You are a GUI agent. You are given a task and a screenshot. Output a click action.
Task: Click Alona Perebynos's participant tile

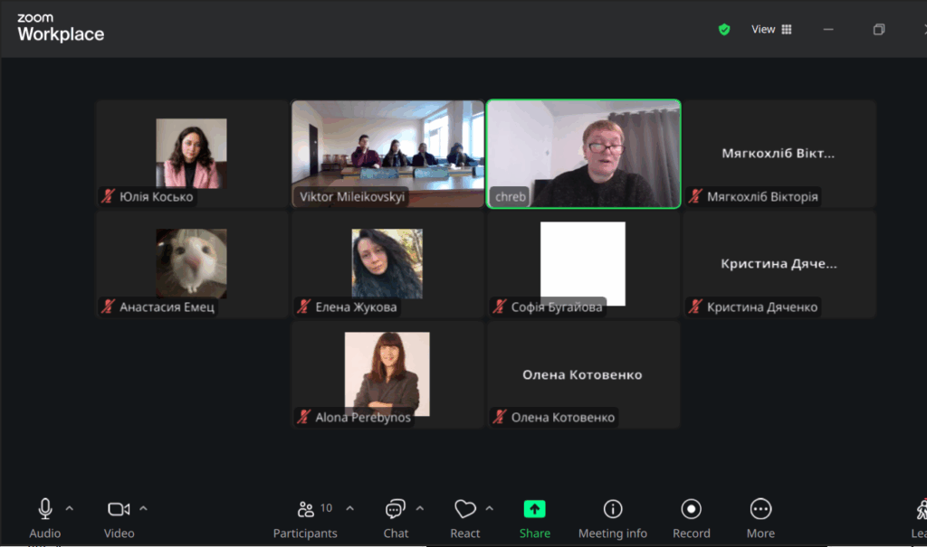click(x=387, y=373)
